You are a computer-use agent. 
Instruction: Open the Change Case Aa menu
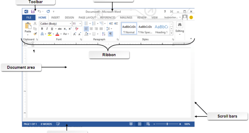66,34
